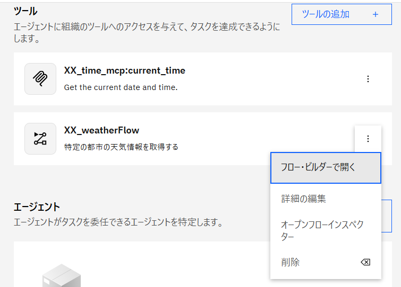Click the partially hidden button right of エージェント
The image size is (401, 287).
[387, 216]
